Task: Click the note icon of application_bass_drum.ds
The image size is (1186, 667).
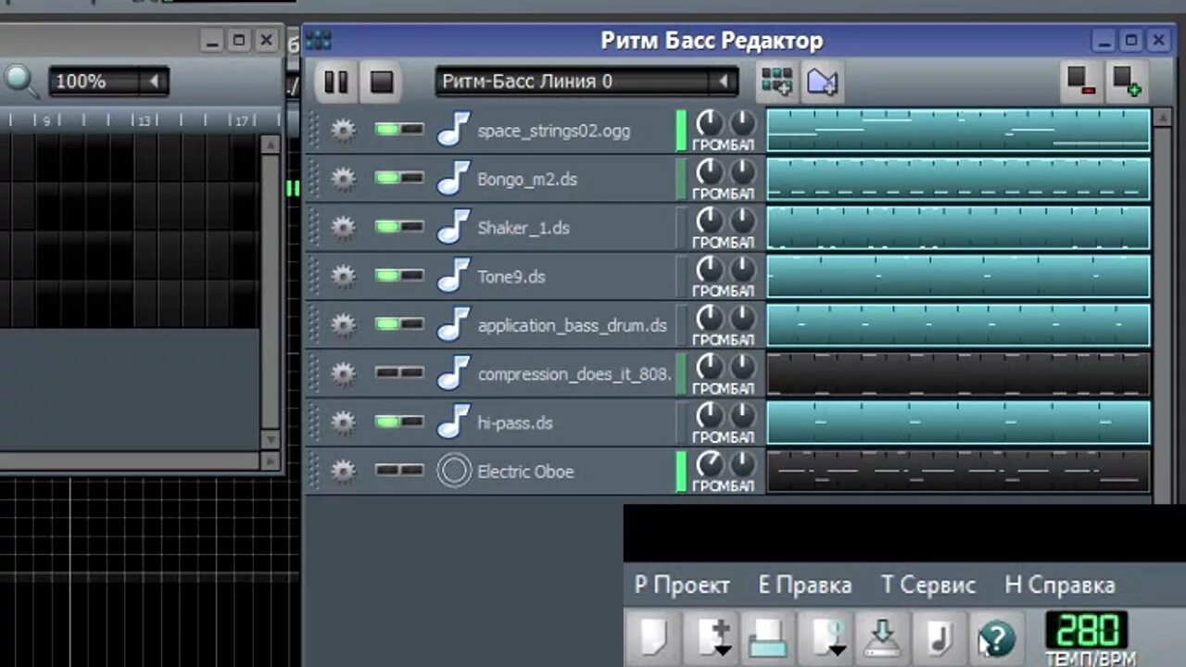Action: tap(454, 325)
